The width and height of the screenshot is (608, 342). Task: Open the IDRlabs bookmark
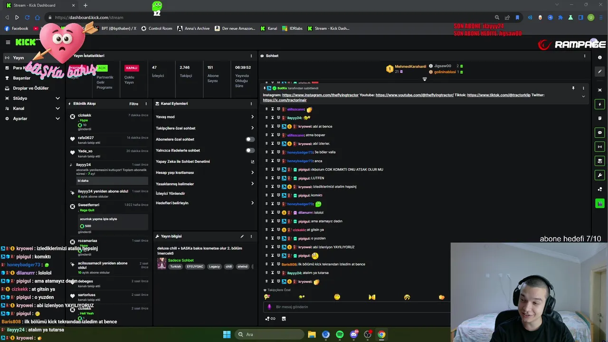point(293,28)
